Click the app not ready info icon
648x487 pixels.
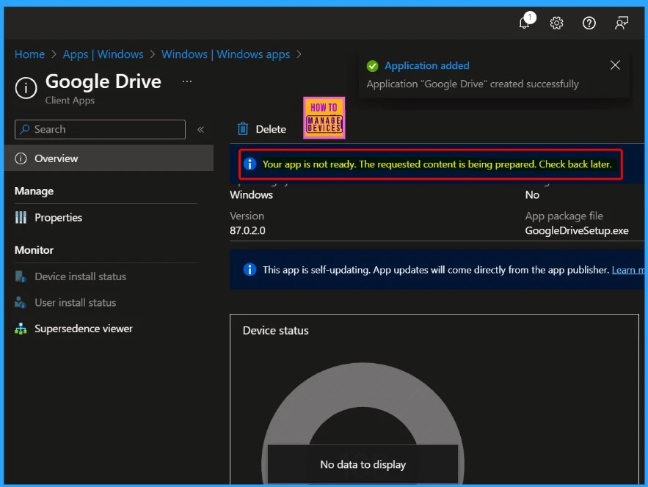250,164
